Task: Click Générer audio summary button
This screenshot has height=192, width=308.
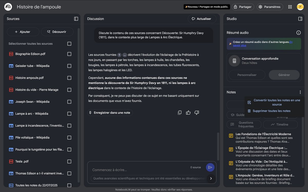Action: [x=284, y=75]
